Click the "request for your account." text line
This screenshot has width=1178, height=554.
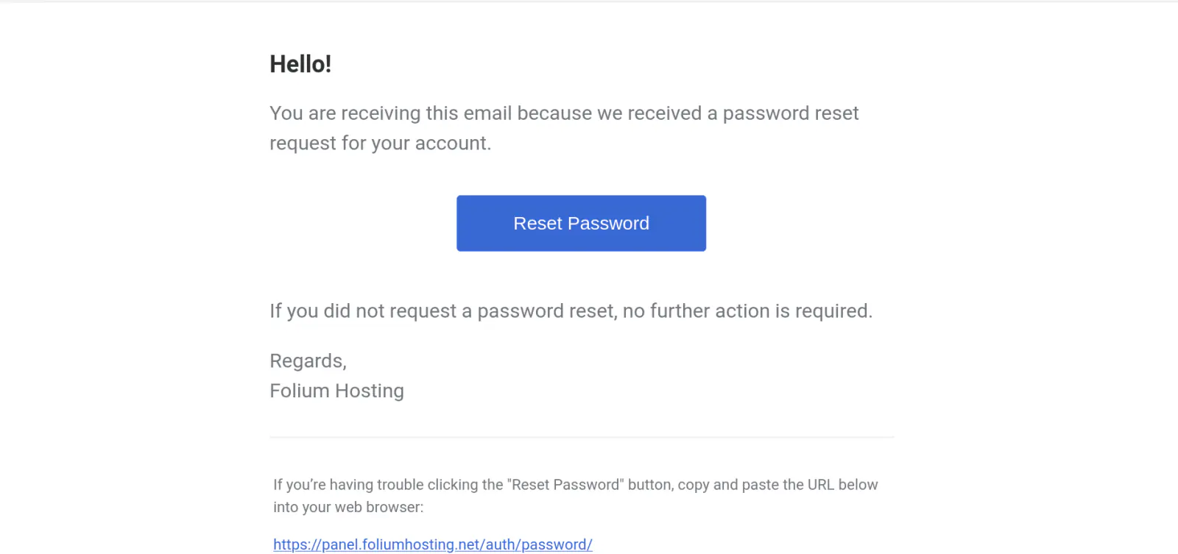380,143
